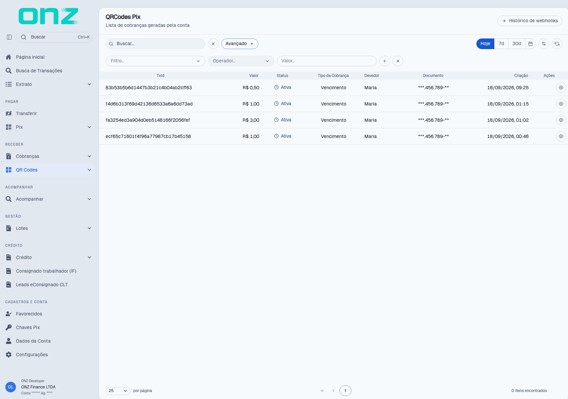Viewport: 568px width, 399px height.
Task: Refresh the QR codes list
Action: tap(557, 44)
